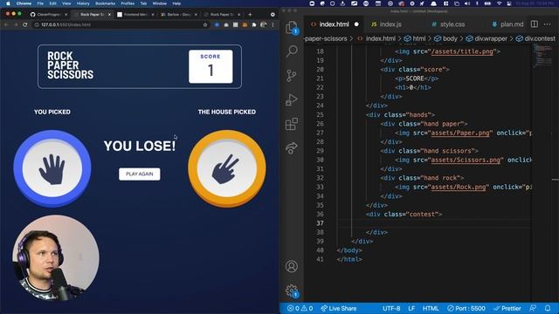Open the index.html breadcrumb dropdown
This screenshot has width=559, height=314.
coord(376,38)
